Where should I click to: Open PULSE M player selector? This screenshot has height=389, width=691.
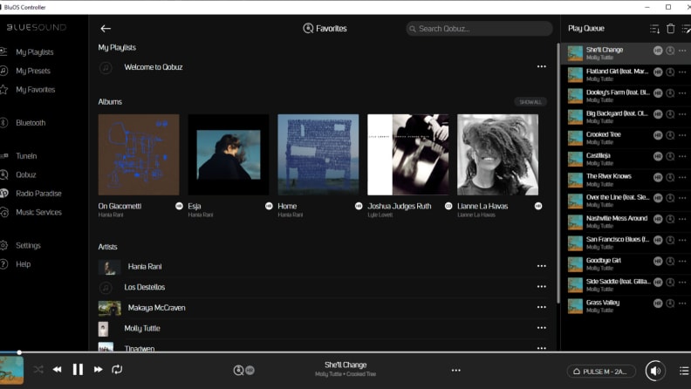pyautogui.click(x=601, y=372)
